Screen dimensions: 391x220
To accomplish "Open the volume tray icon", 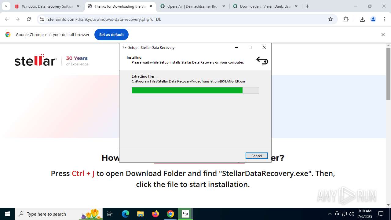I will [352, 214].
